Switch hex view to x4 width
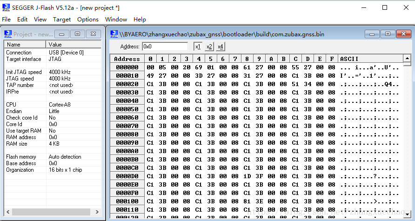 click(x=220, y=47)
